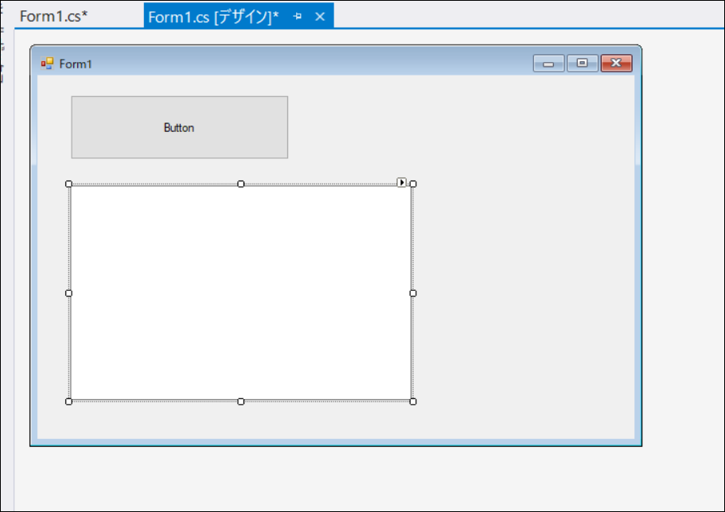Click top-center resize handle of selected control
Image resolution: width=725 pixels, height=512 pixels.
(241, 184)
